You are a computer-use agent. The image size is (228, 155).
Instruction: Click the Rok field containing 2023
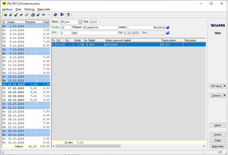[94, 22]
